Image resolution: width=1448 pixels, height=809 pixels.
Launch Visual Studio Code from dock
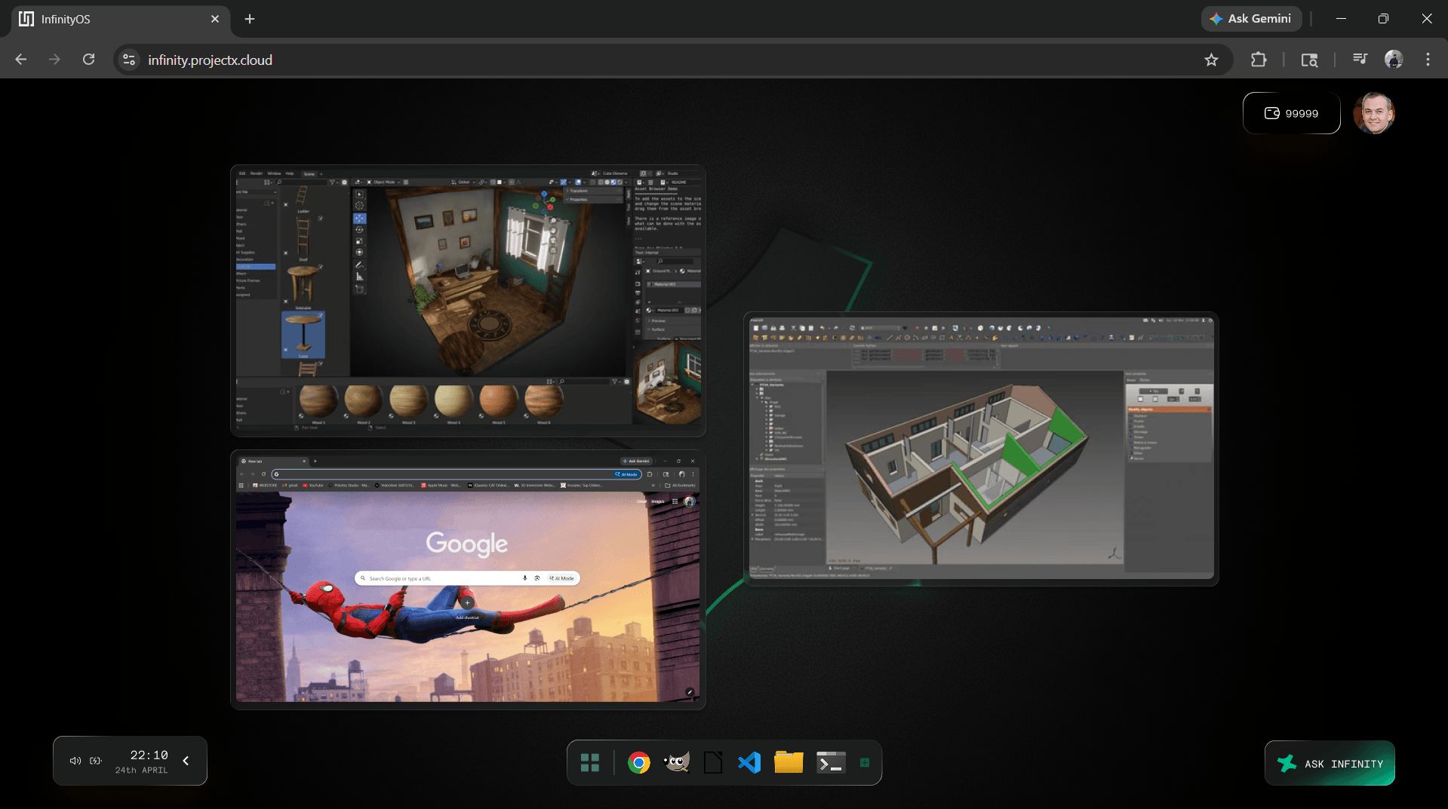(749, 763)
